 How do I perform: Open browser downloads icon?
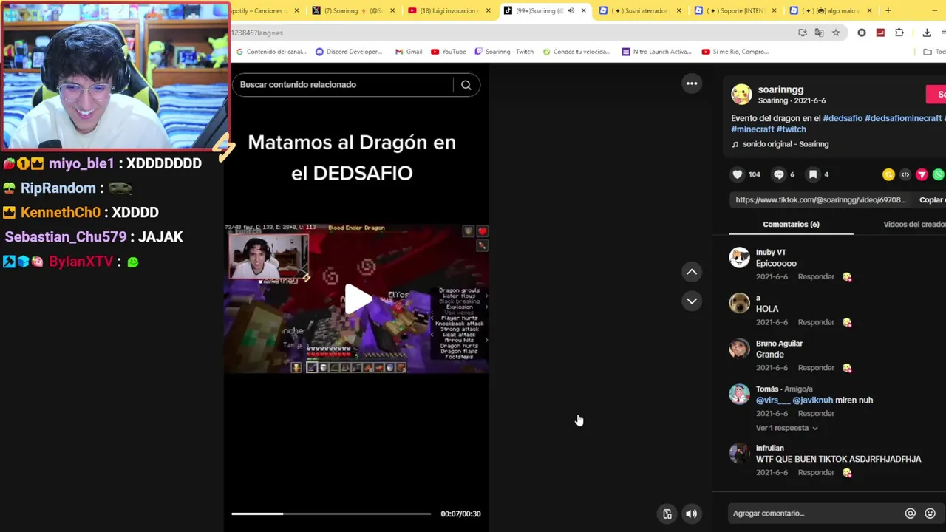927,33
